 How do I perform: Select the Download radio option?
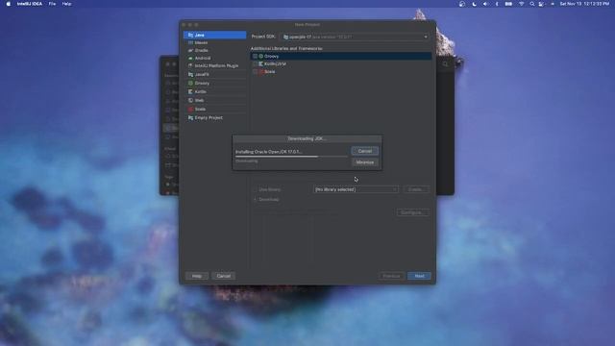click(x=256, y=199)
